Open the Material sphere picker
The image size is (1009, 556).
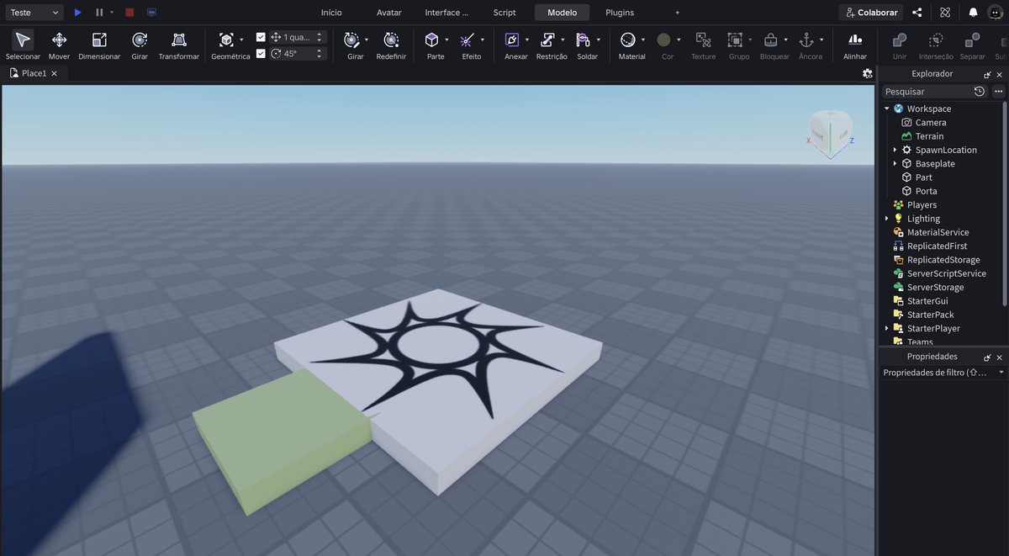coord(627,40)
